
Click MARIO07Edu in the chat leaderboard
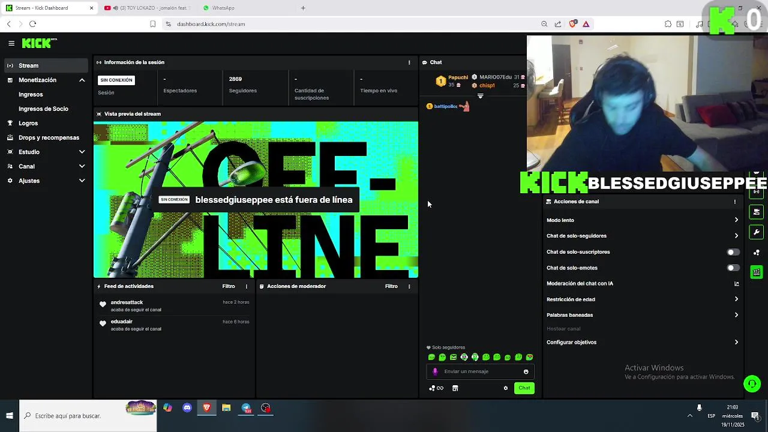pos(496,77)
